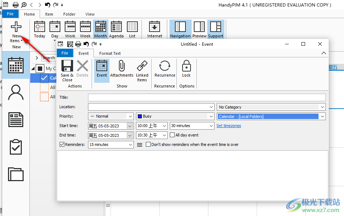Click print preview icon in main toolbar
This screenshot has height=216, width=344.
click(x=24, y=5)
